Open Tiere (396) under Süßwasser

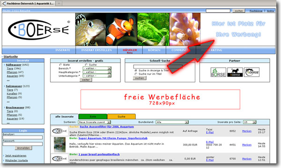point(10,69)
